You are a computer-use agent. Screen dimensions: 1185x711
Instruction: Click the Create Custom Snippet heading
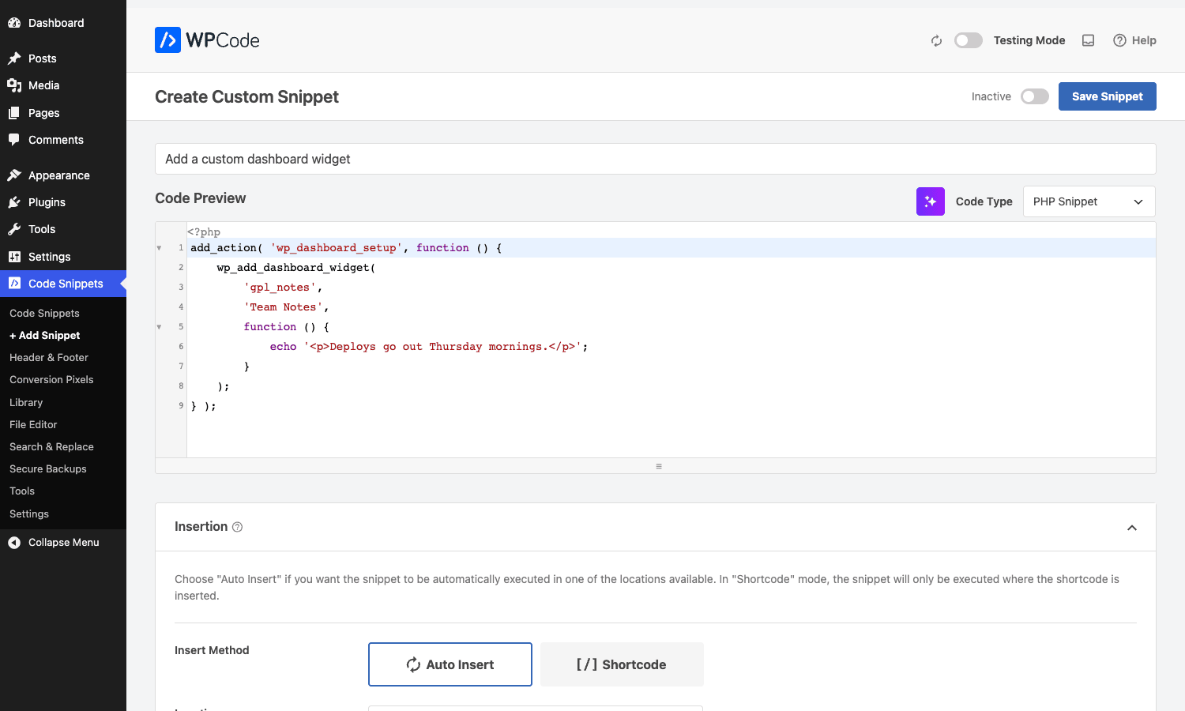[x=246, y=96]
